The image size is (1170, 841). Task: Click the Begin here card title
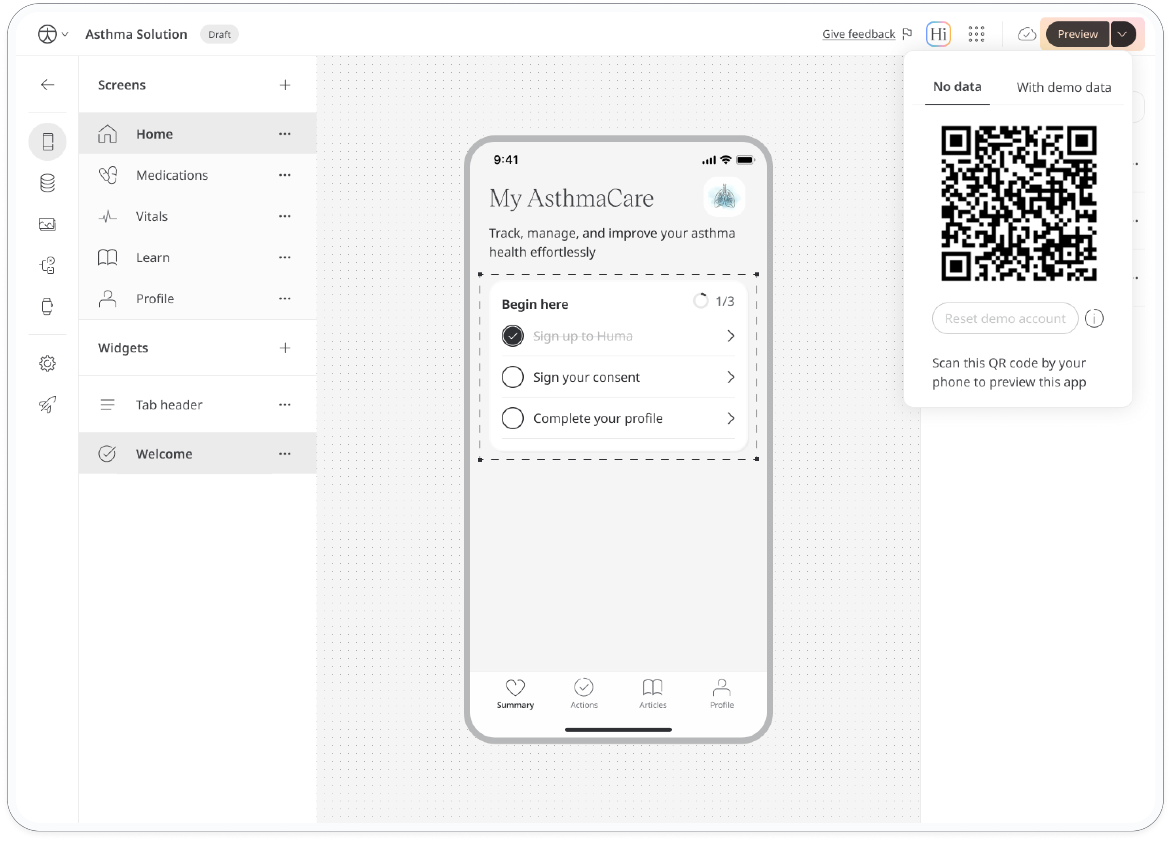[535, 304]
